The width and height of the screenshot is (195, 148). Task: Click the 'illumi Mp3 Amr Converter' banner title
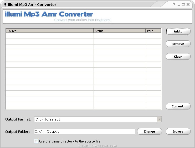tap(49, 14)
